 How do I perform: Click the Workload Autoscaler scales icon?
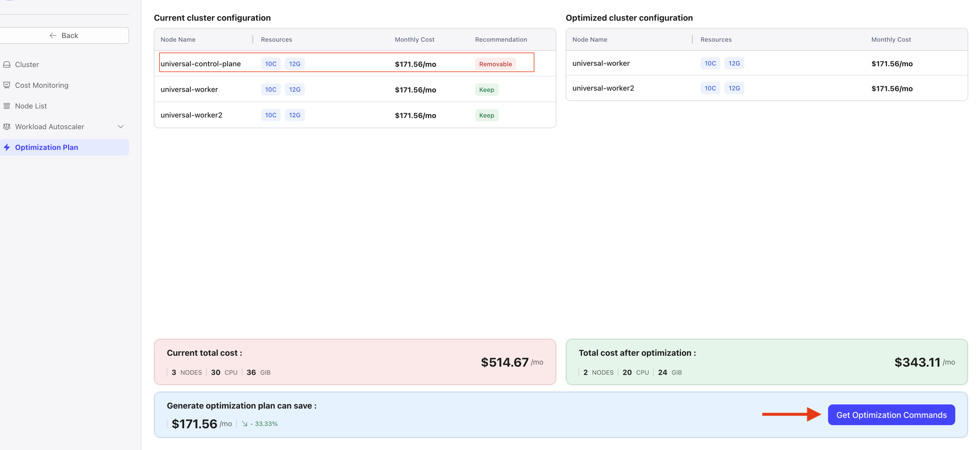(x=7, y=127)
